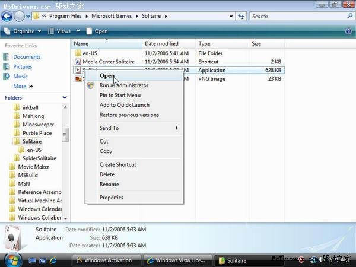Select the MSN folder in tree

tap(20, 184)
